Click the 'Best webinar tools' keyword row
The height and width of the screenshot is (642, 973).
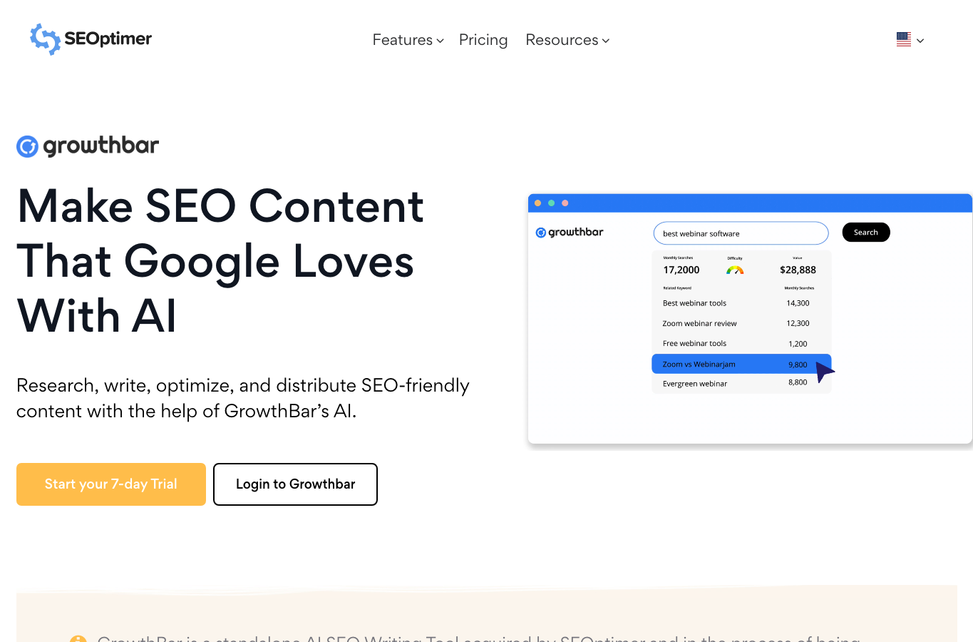click(741, 303)
